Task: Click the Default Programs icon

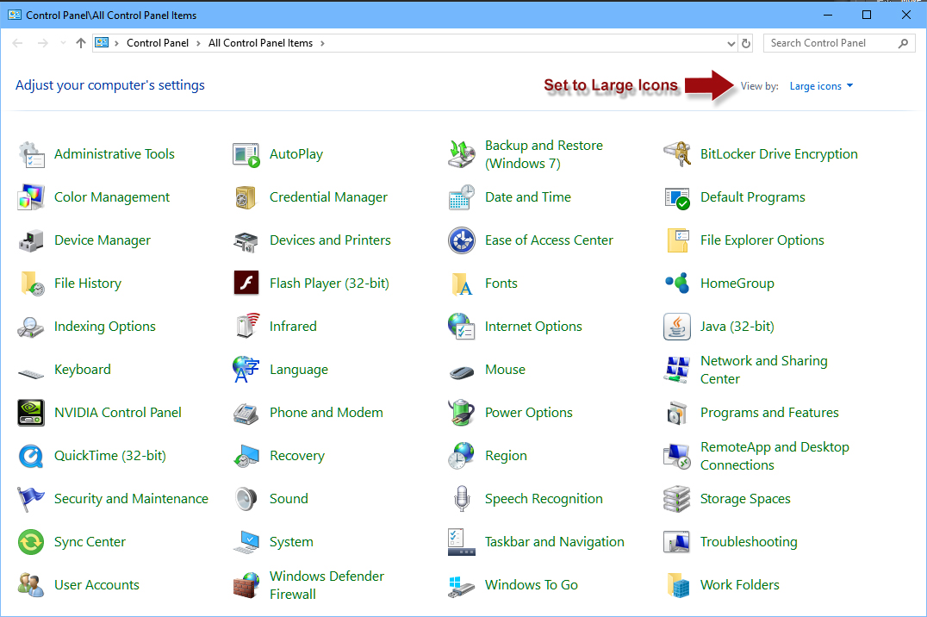Action: pyautogui.click(x=677, y=197)
